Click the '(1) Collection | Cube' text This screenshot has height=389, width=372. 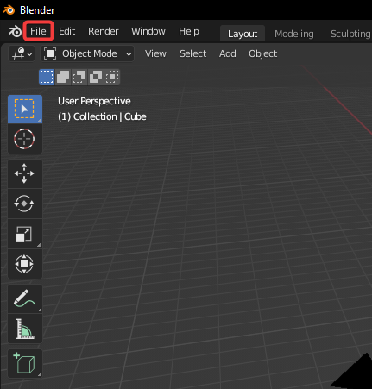(x=102, y=116)
